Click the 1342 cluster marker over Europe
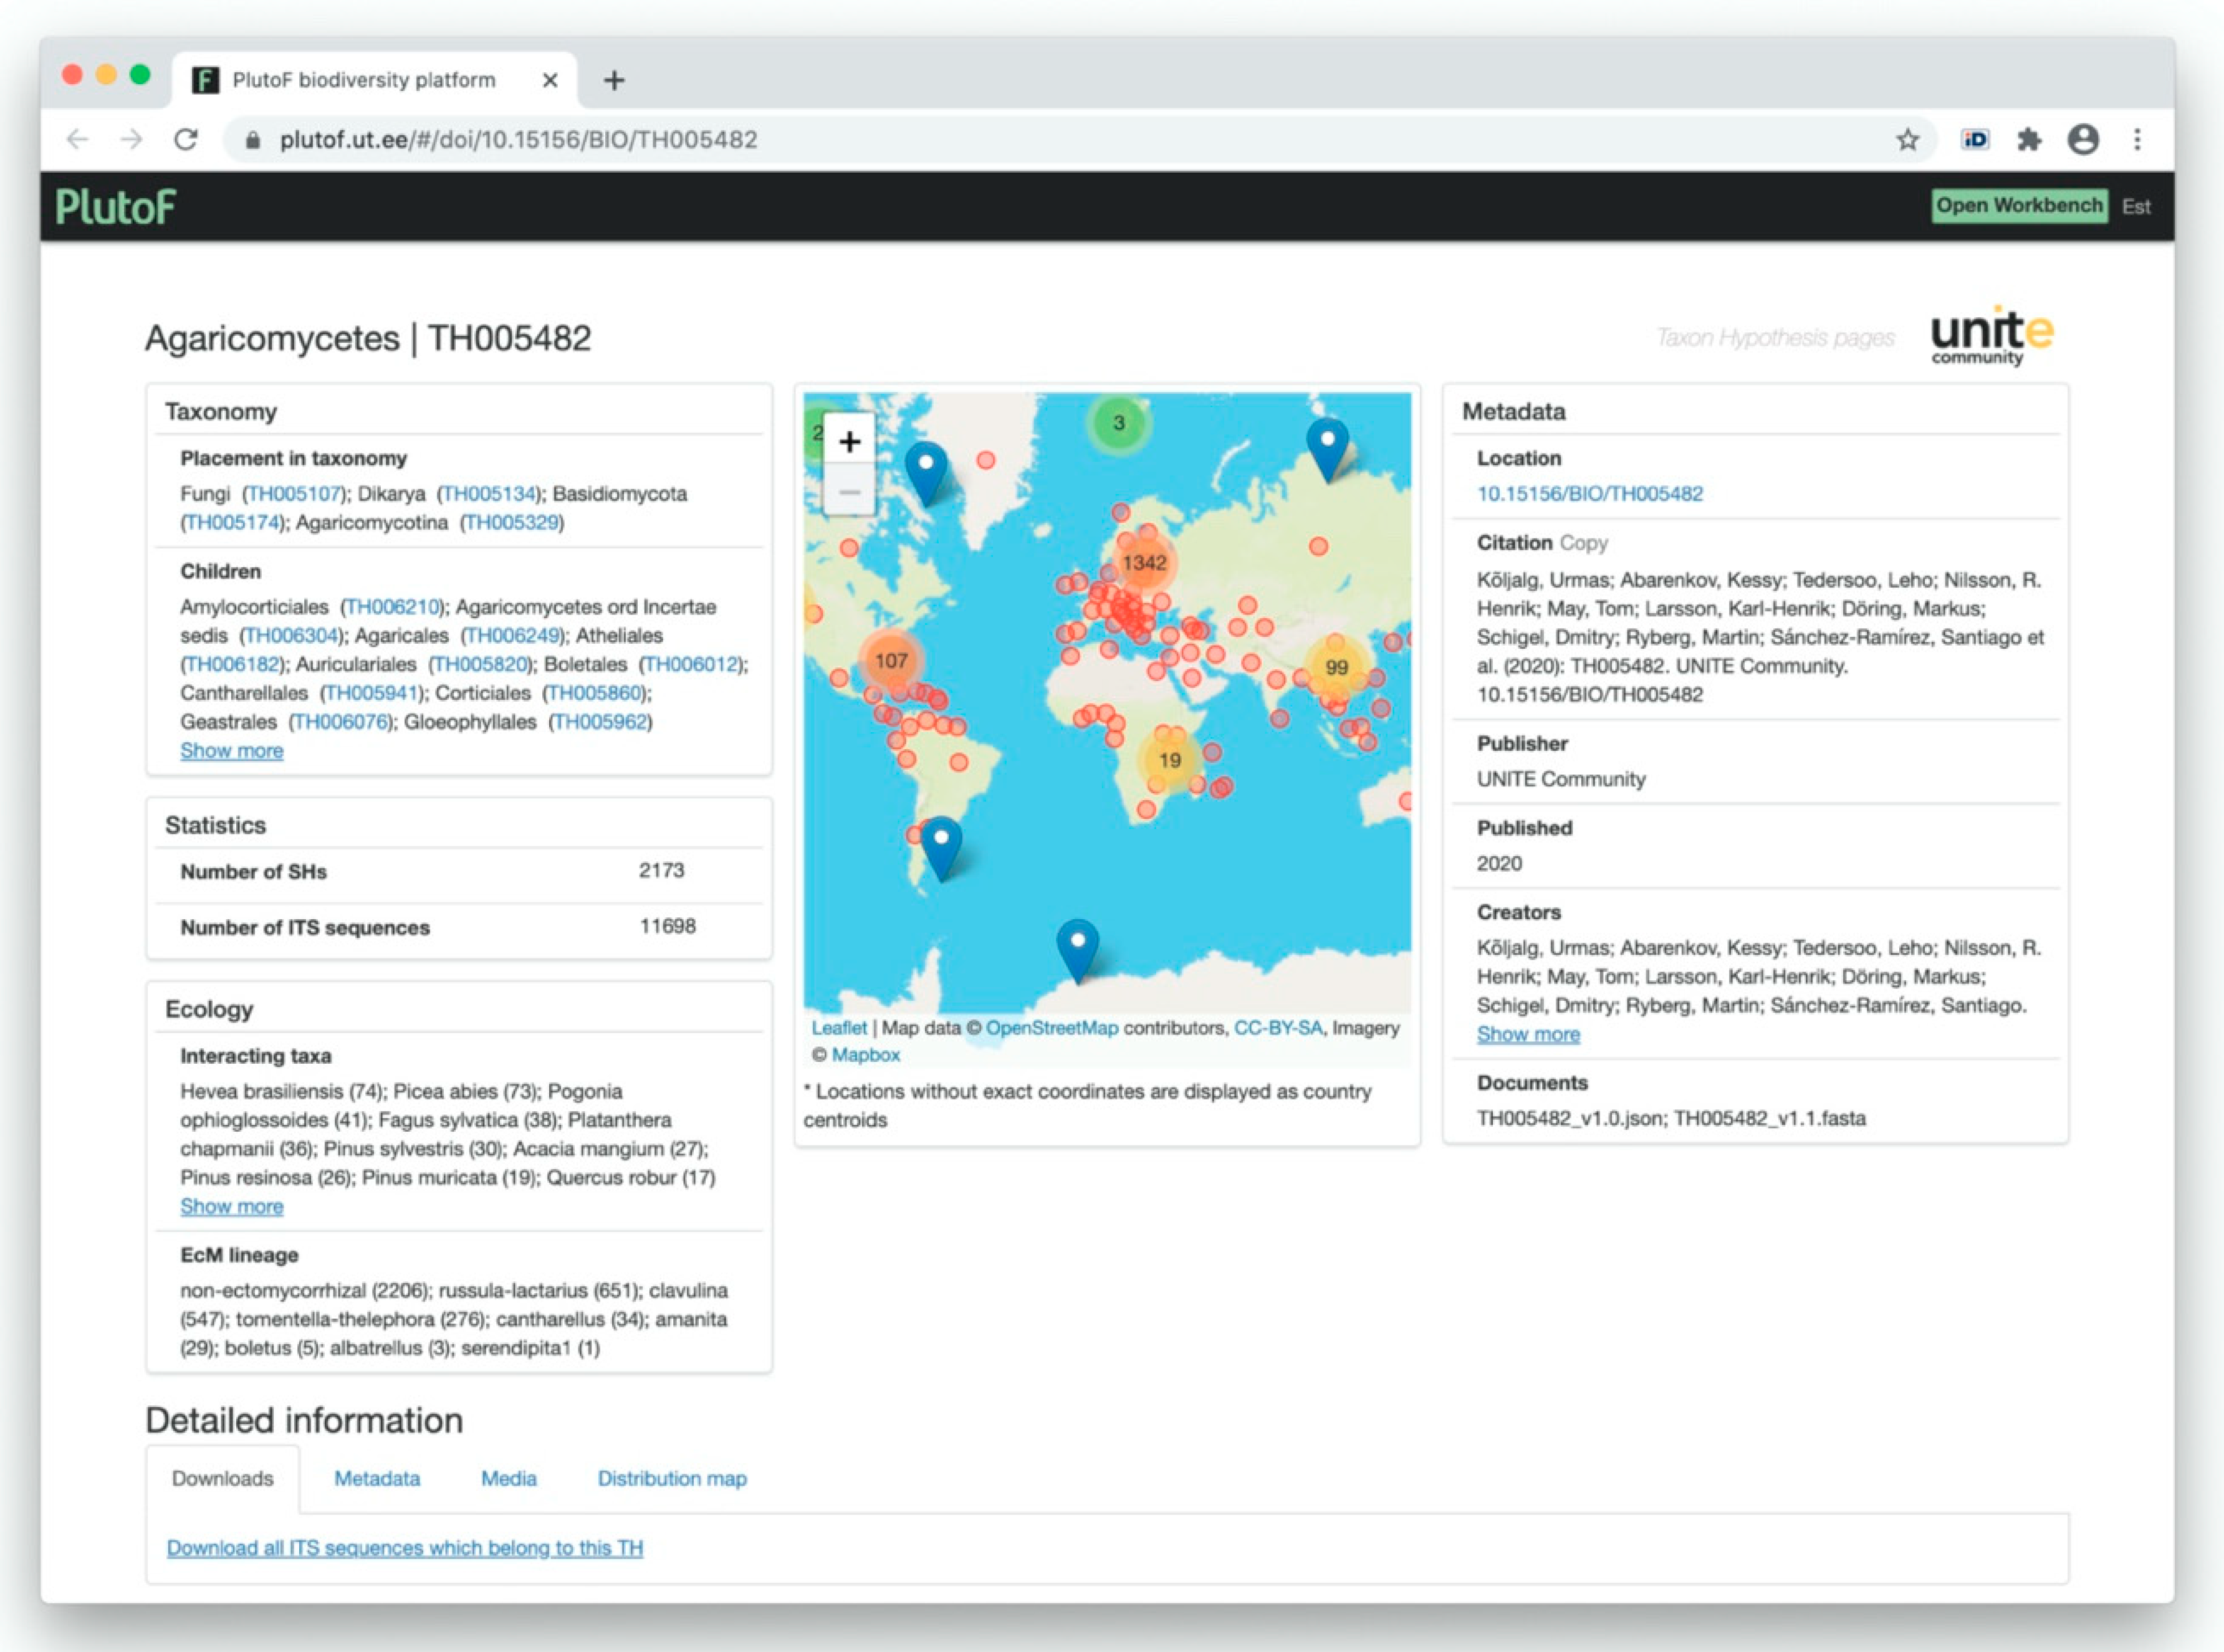 (1144, 563)
